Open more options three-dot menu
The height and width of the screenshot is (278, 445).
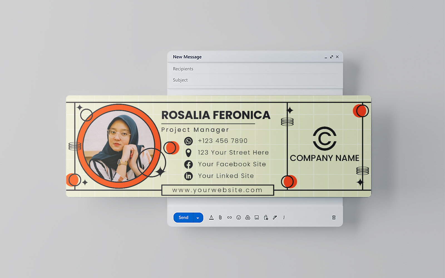point(284,217)
